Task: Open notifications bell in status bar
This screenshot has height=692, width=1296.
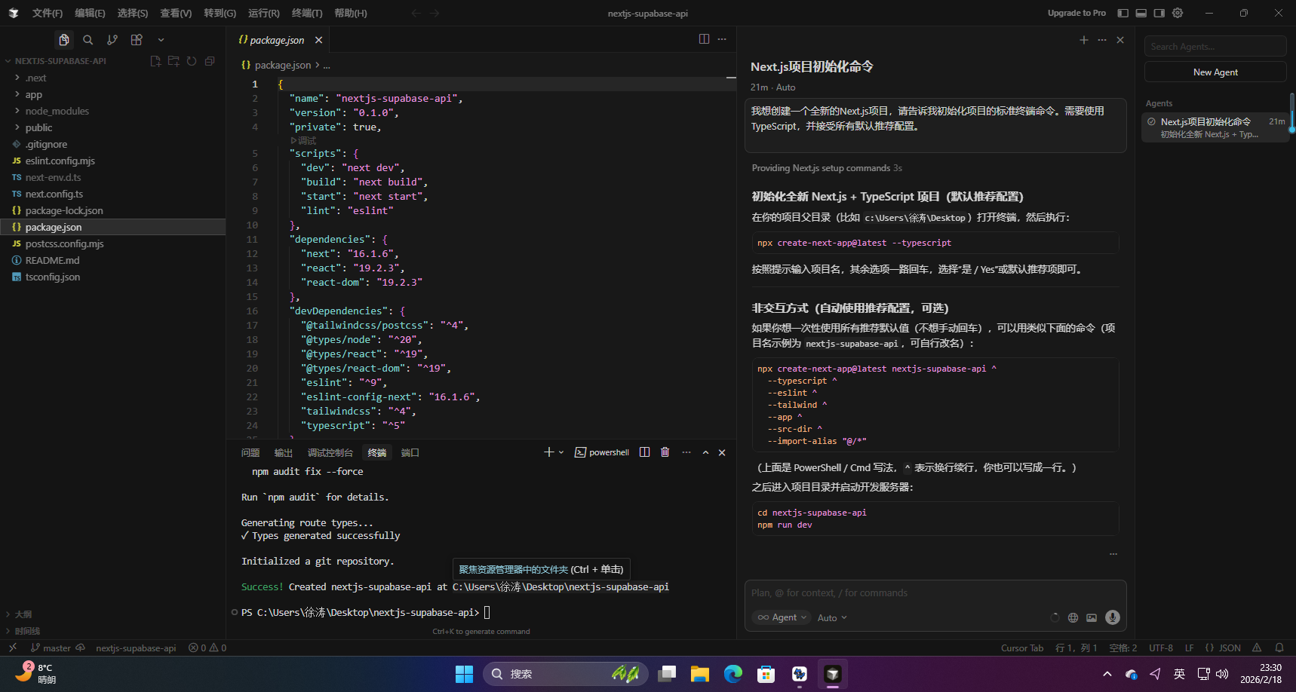Action: 1279,648
